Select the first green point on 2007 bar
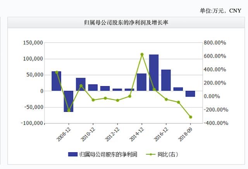The image size is (248, 169). 57,72
